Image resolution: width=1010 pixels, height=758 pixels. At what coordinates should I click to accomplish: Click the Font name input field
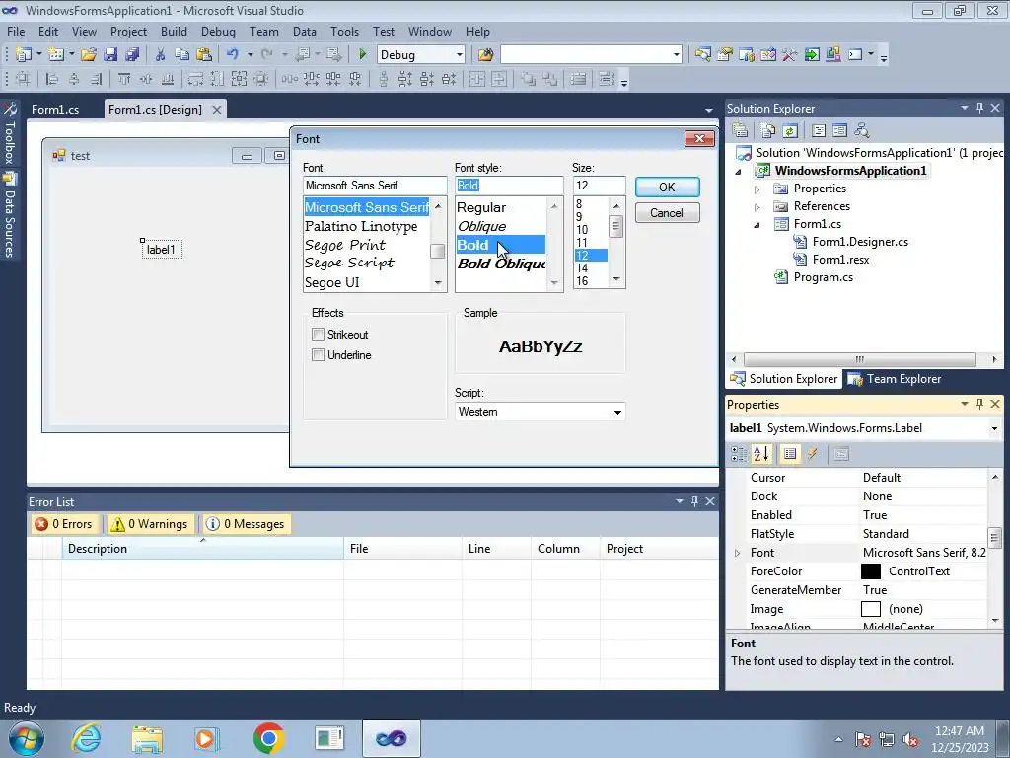pos(374,186)
